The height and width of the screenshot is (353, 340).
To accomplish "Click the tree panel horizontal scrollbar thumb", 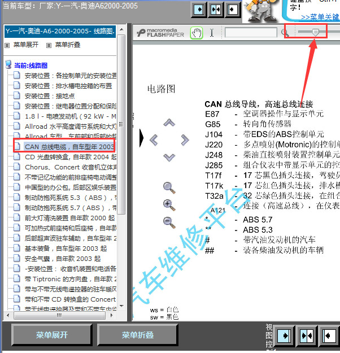I will pos(59,315).
